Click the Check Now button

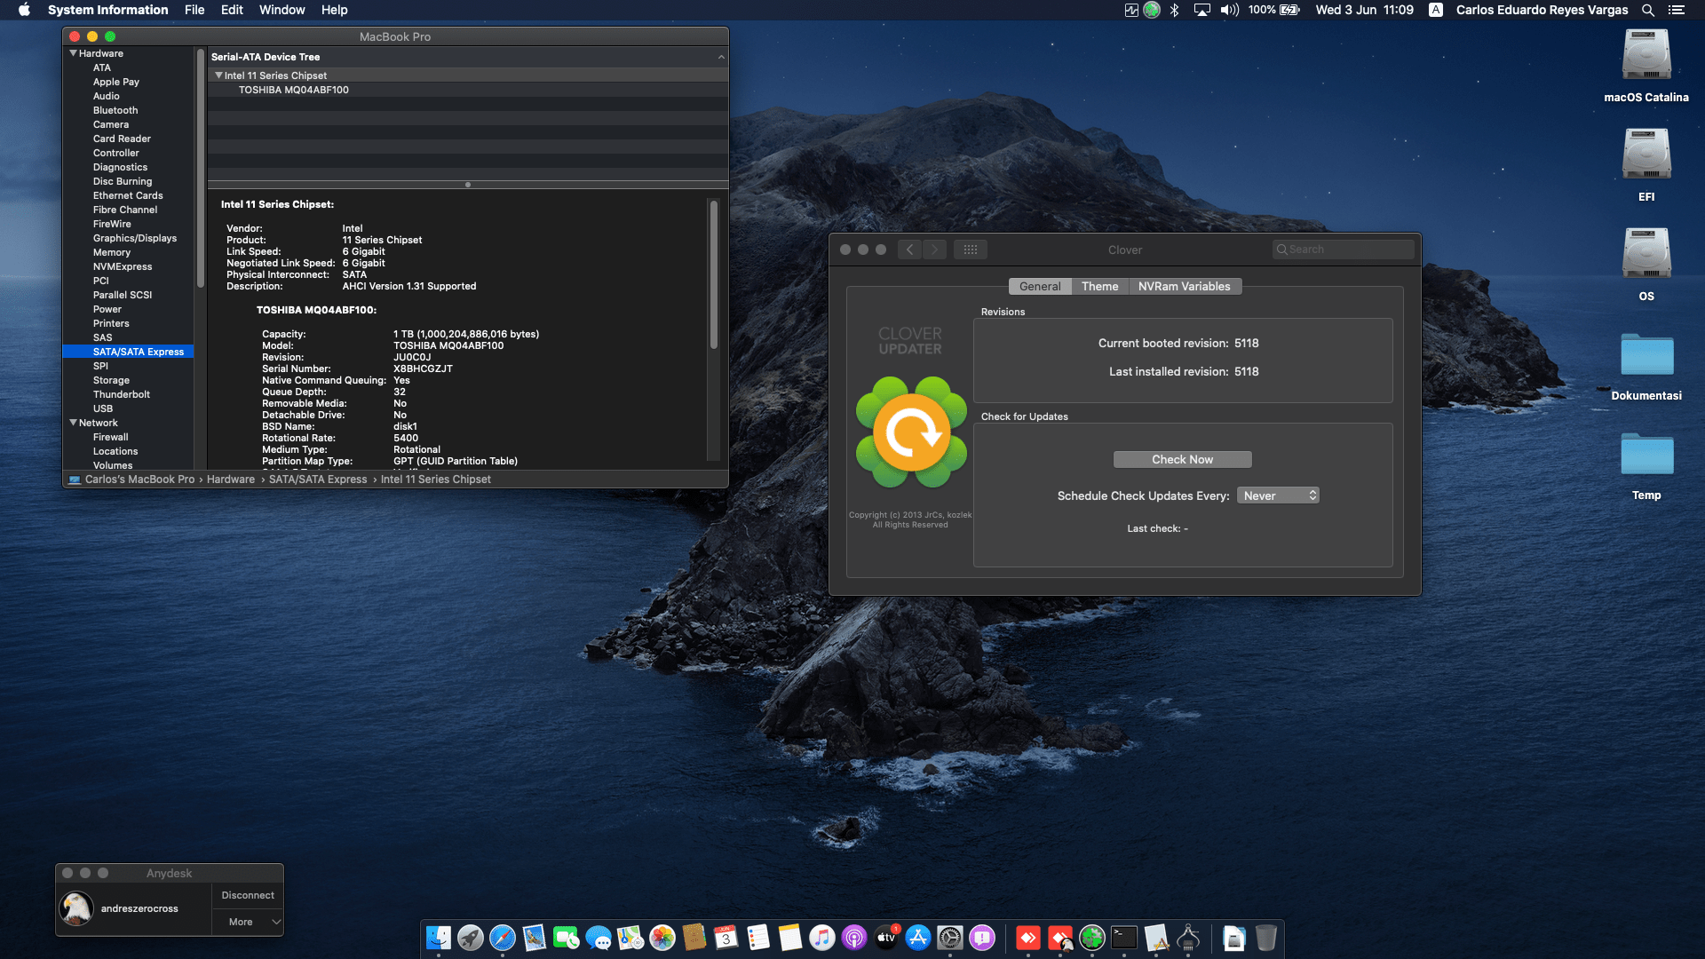click(1181, 459)
